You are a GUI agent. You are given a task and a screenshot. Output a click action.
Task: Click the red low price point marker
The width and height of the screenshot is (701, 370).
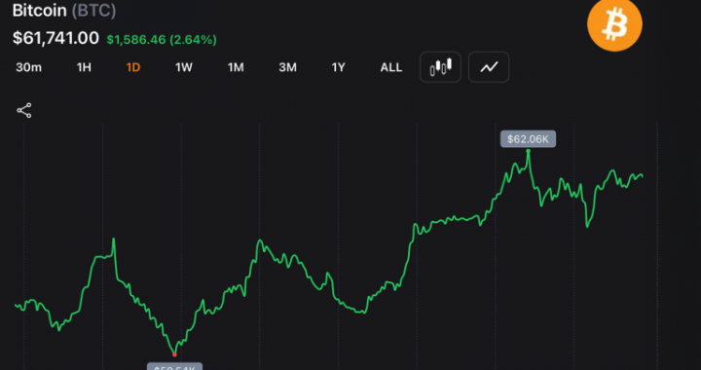click(174, 354)
